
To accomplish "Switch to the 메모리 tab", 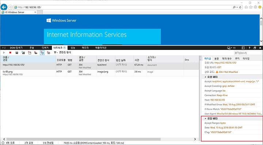I will click(85, 48).
